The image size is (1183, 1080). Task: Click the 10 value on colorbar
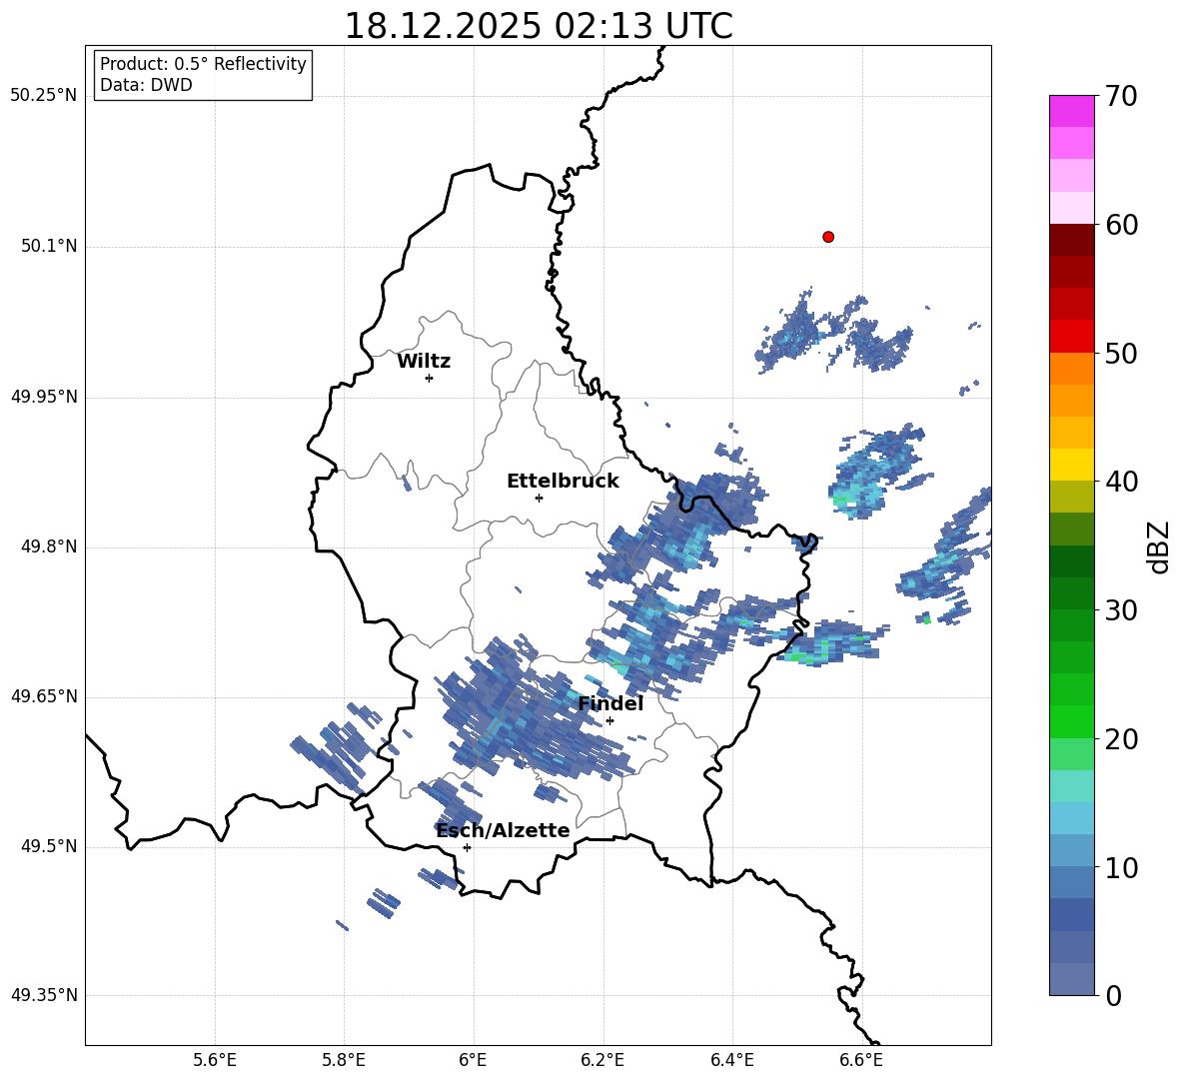(x=1121, y=868)
